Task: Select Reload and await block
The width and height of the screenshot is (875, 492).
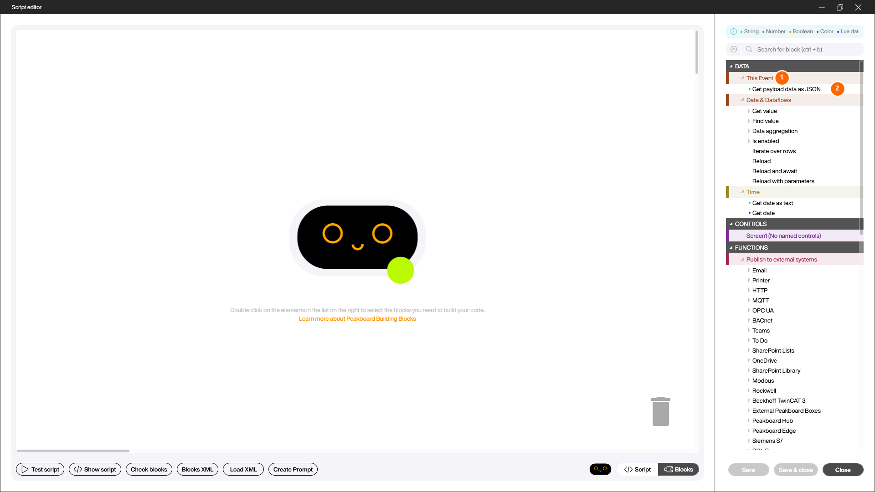Action: [774, 171]
